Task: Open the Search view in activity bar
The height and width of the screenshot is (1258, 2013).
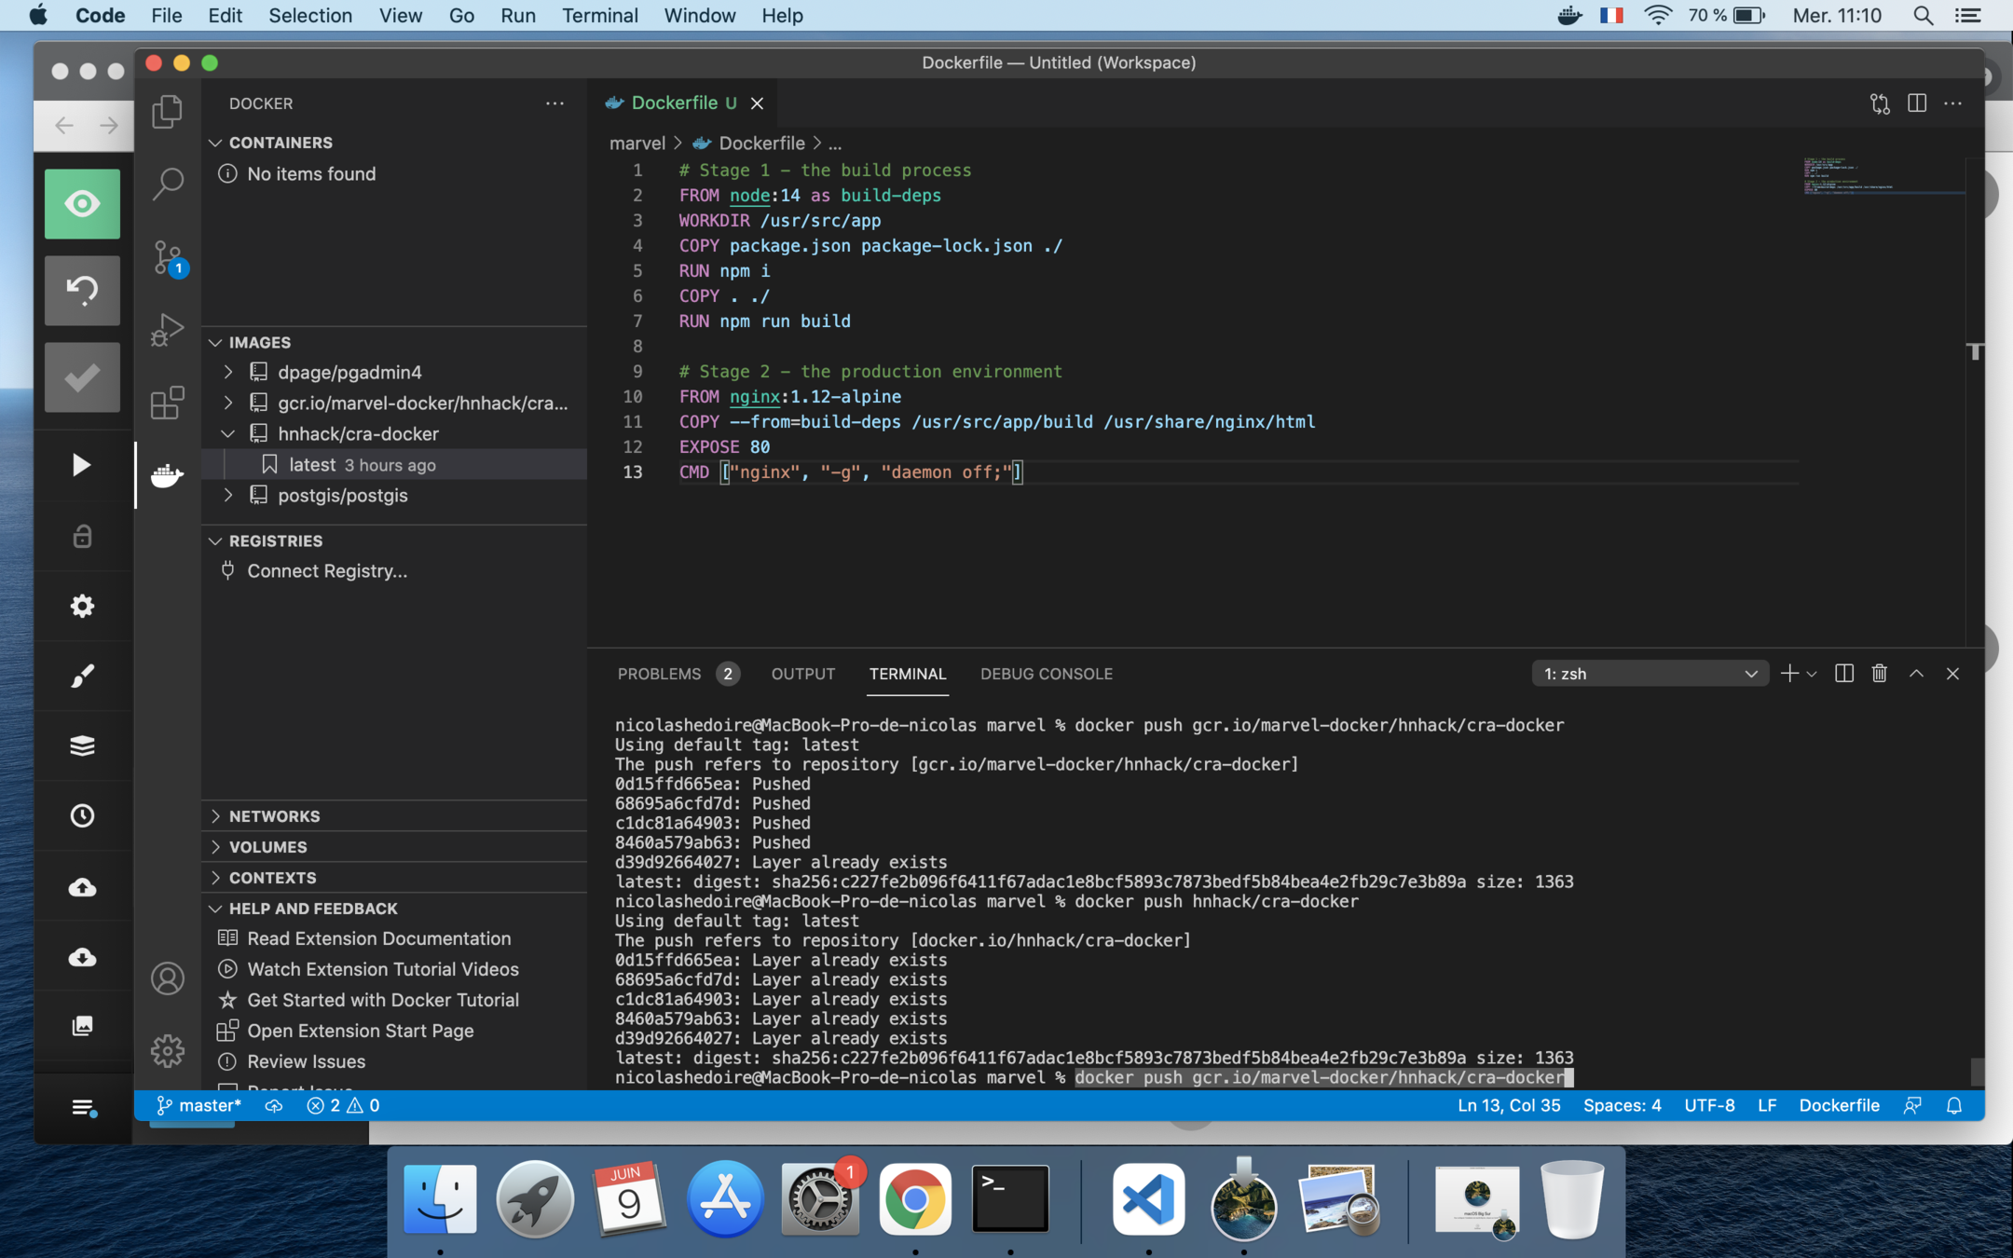Action: point(168,183)
